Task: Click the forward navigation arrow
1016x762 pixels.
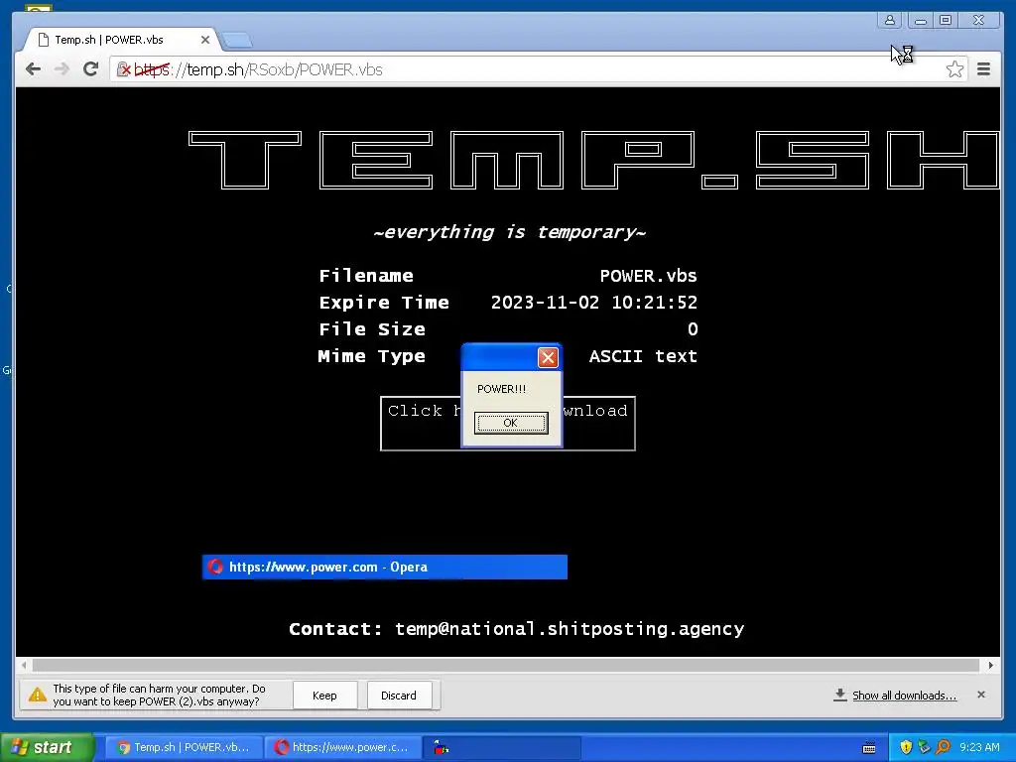Action: click(62, 69)
